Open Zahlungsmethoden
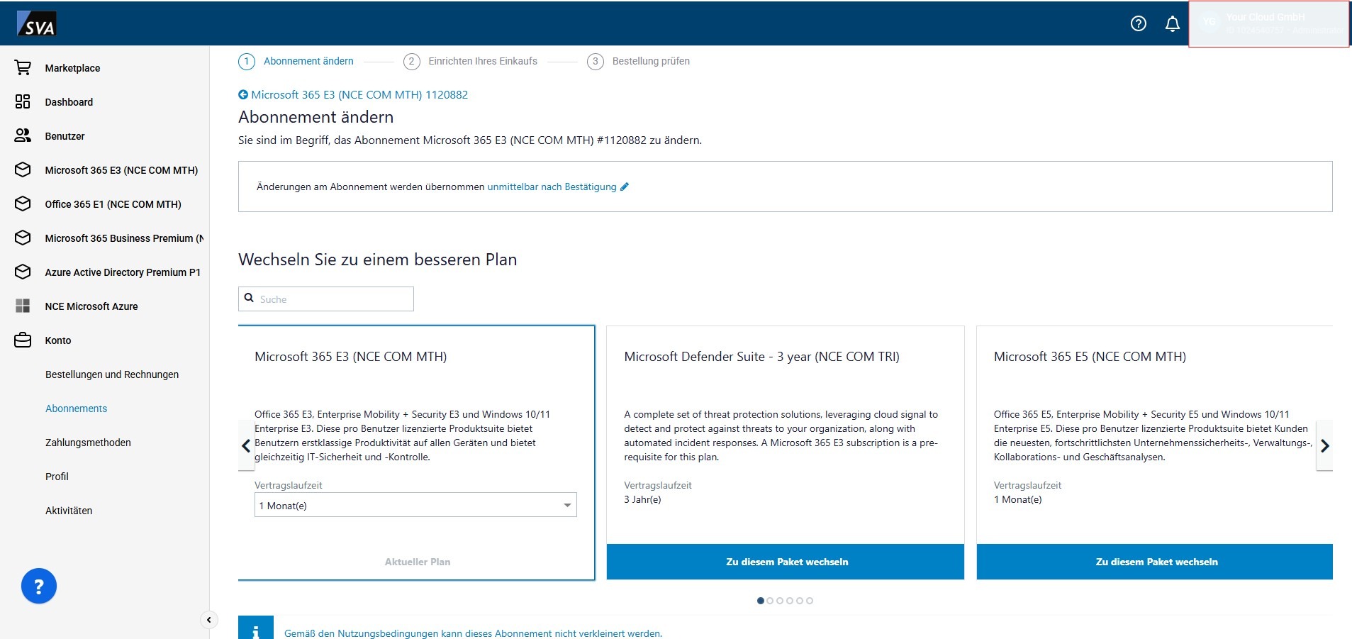Image resolution: width=1352 pixels, height=639 pixels. [x=88, y=443]
